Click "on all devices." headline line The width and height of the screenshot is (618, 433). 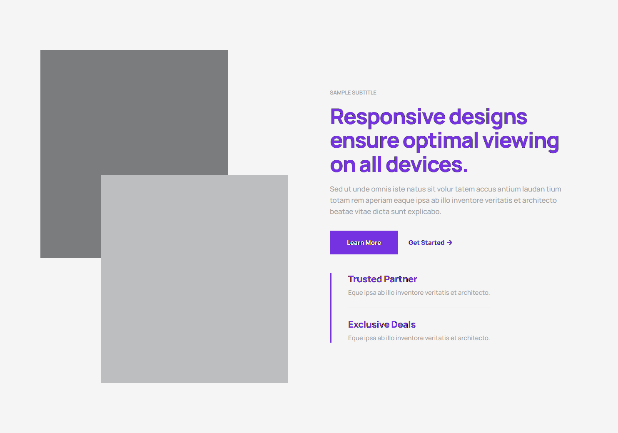tap(399, 165)
